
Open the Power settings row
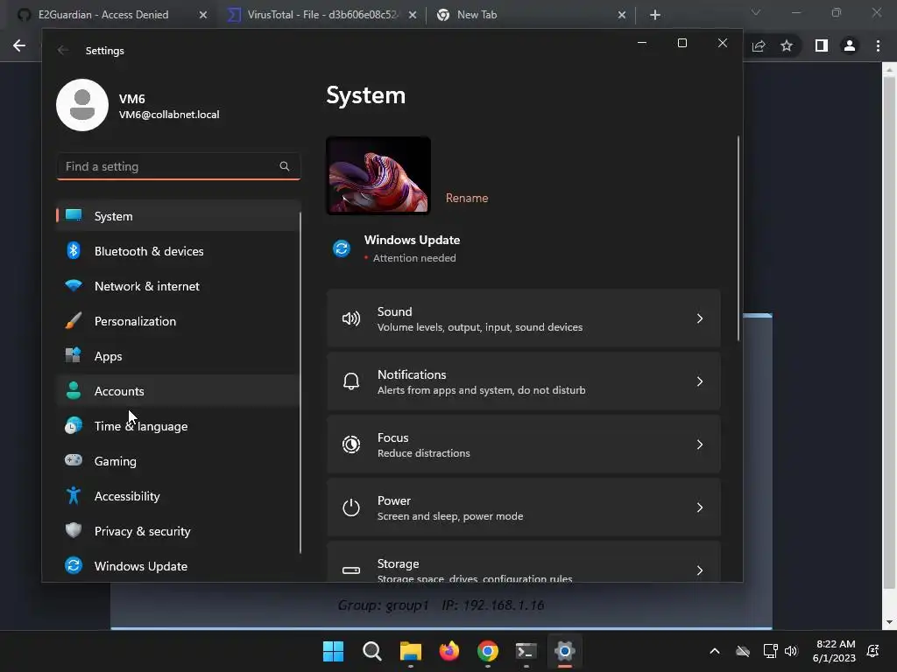pos(524,507)
